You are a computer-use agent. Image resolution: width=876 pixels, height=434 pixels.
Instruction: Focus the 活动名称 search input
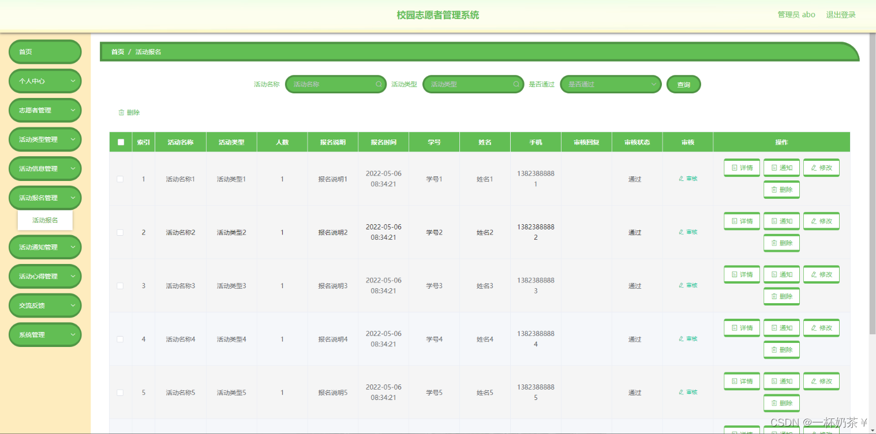[x=336, y=84]
